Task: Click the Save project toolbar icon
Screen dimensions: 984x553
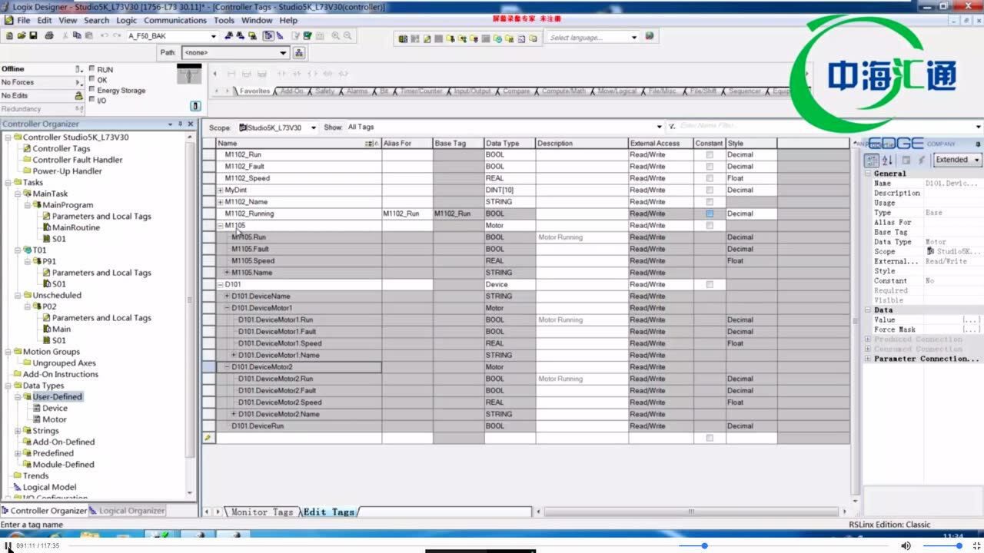Action: 33,36
